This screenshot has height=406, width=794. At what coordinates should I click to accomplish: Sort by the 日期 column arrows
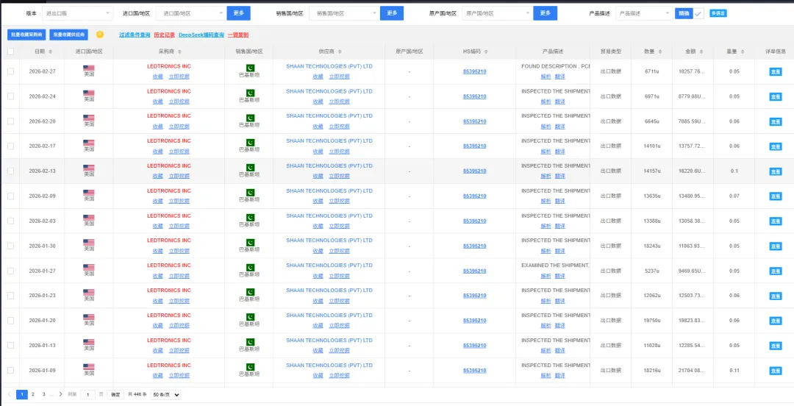tap(49, 51)
